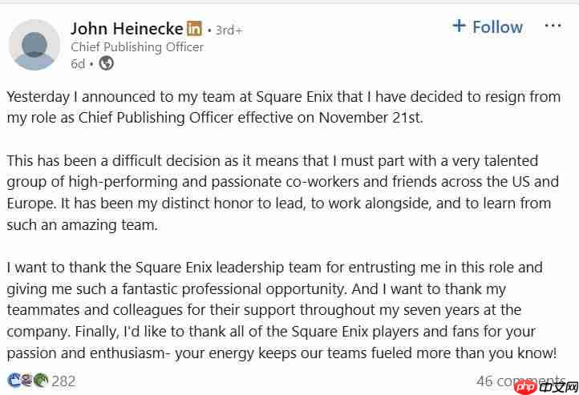Click the paragraph starting "I want to thank"

tap(281, 310)
